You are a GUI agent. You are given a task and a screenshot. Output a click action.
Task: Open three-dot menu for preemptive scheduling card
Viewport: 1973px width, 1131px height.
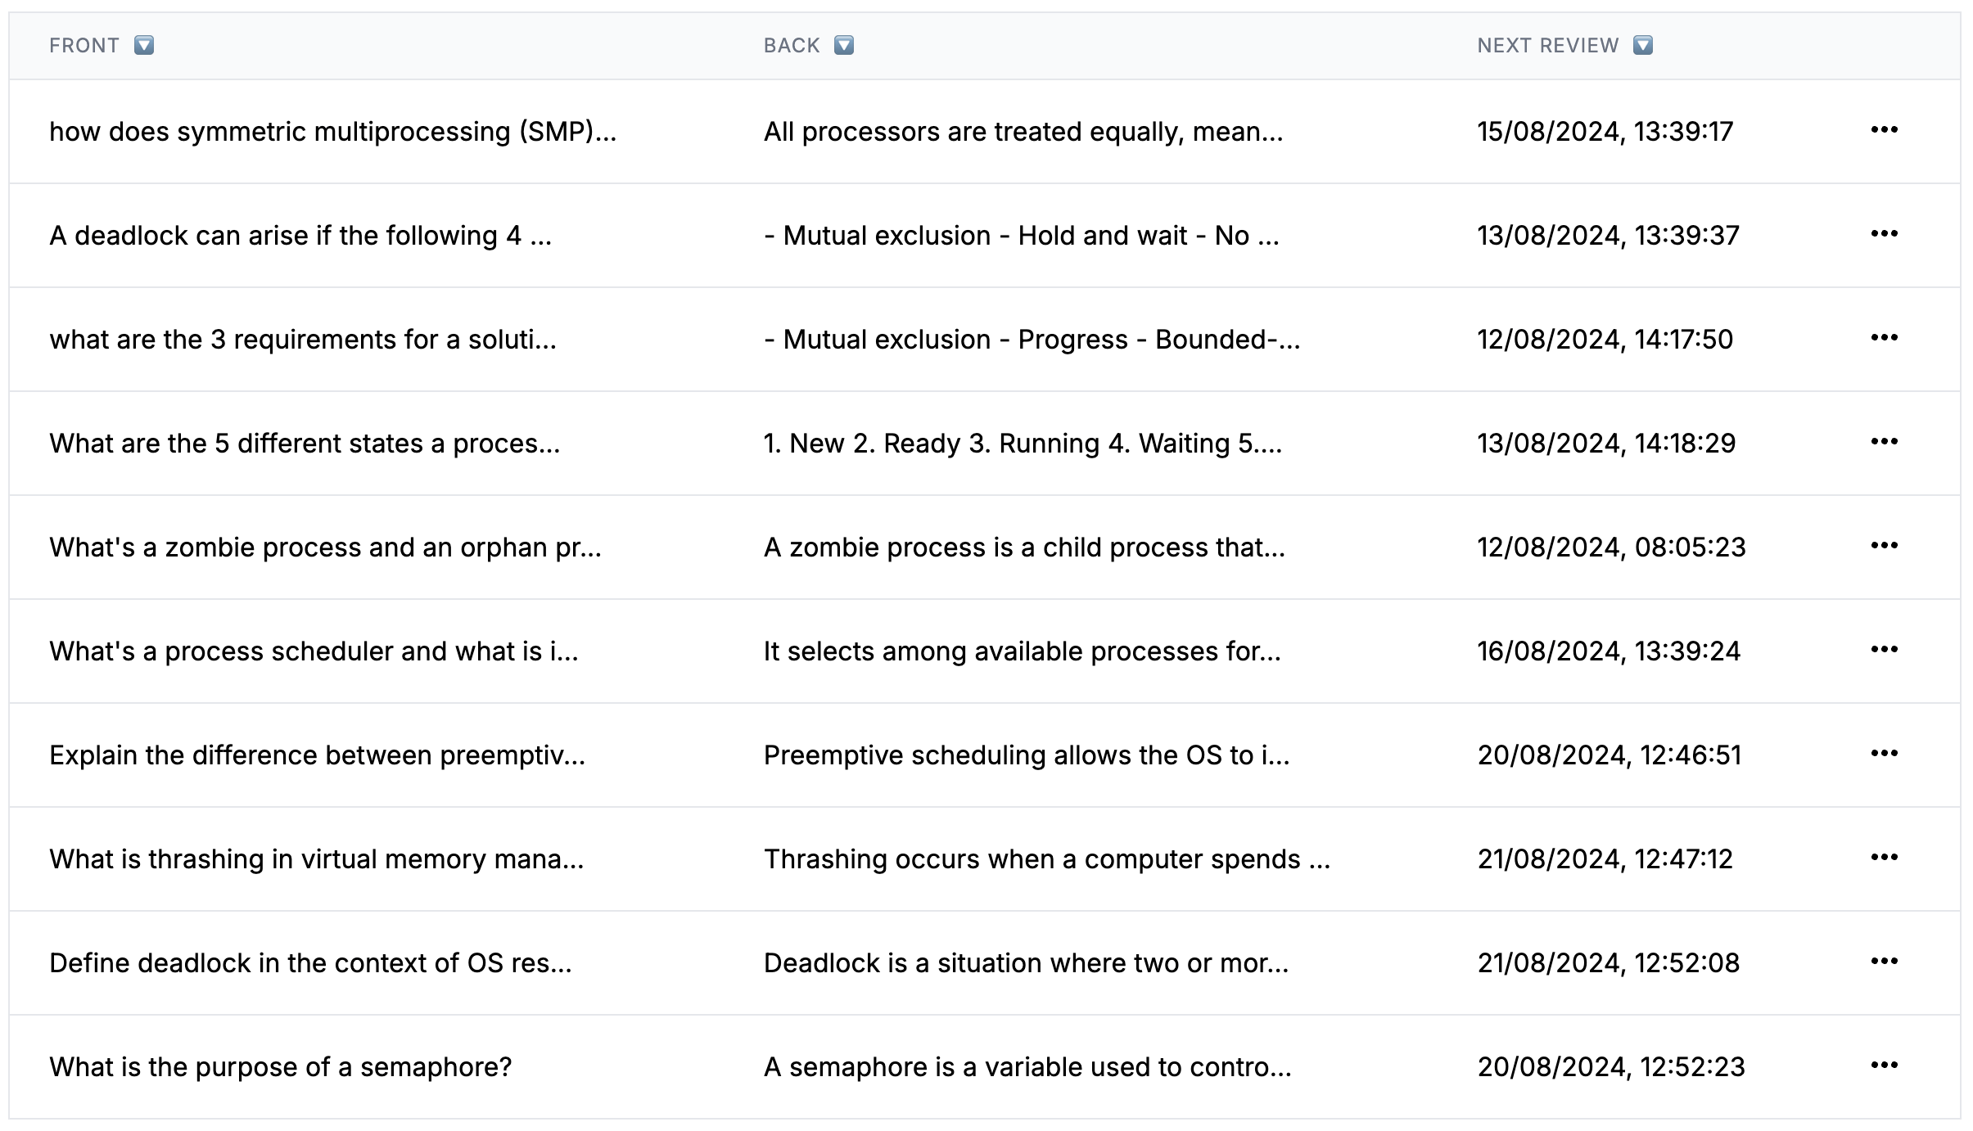[x=1884, y=754]
